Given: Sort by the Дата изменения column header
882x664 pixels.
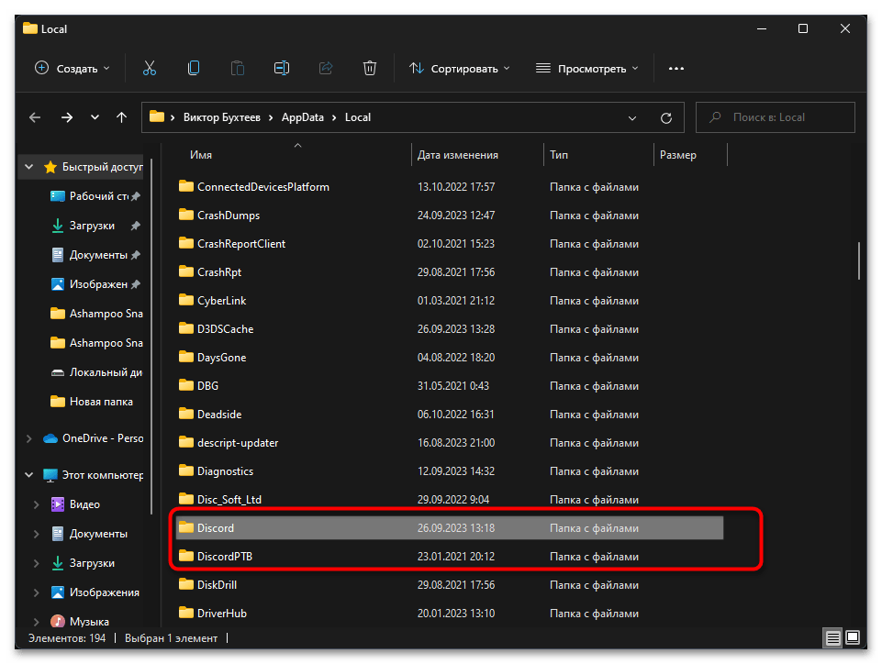Looking at the screenshot, I should point(458,155).
